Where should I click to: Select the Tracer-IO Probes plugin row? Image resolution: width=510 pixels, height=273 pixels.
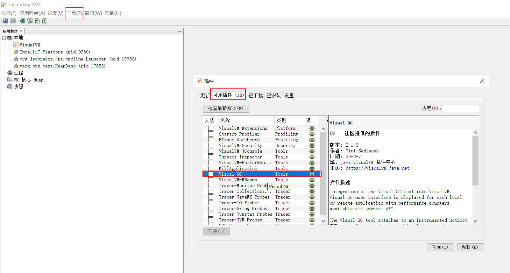[x=262, y=203]
